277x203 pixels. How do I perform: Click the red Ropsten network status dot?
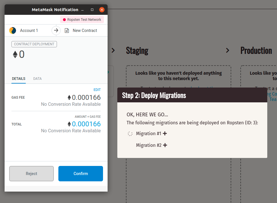tap(64, 20)
